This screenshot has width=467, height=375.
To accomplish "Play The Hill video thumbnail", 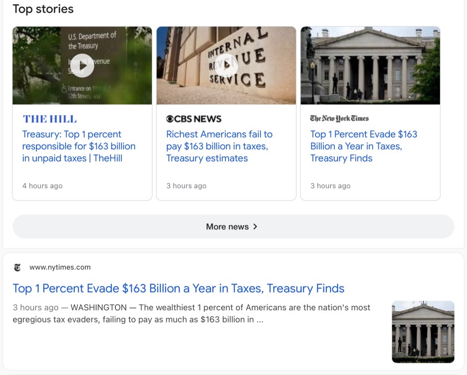I will (x=82, y=66).
